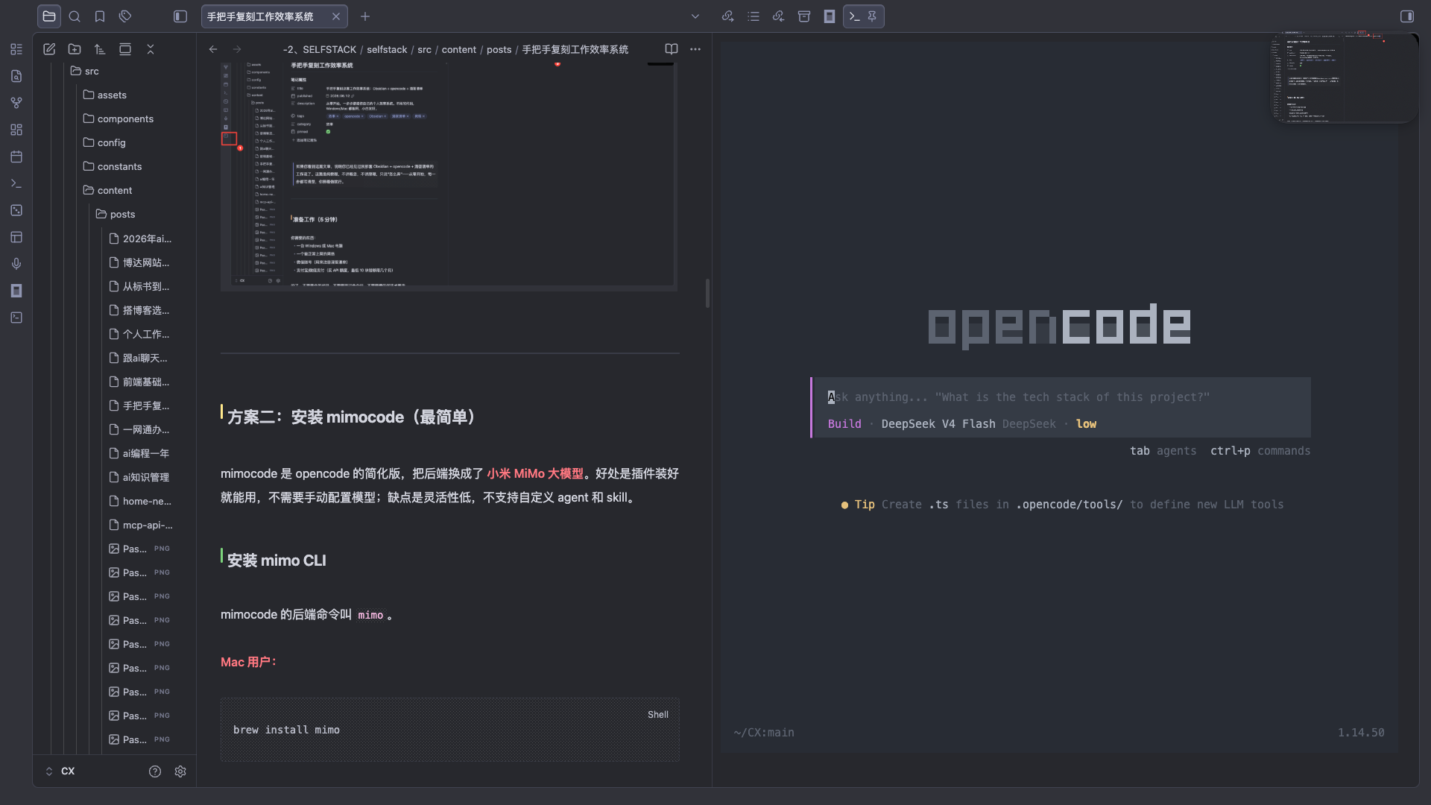Toggle the right sidebar
1431x805 pixels.
1407,16
